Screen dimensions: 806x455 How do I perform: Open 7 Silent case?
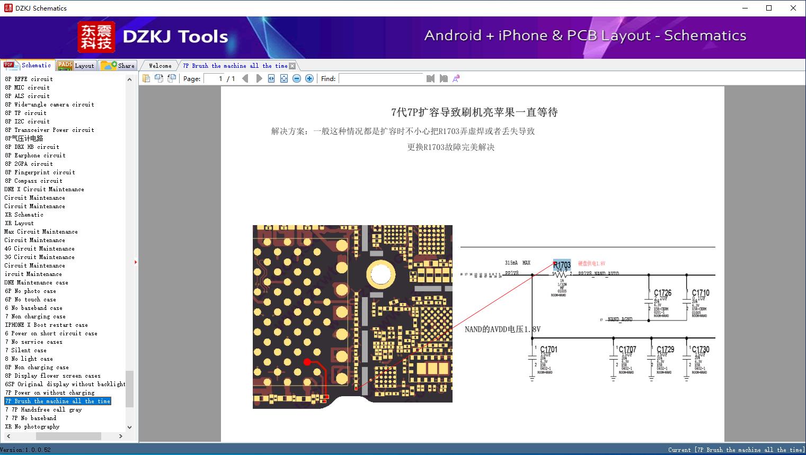(25, 350)
